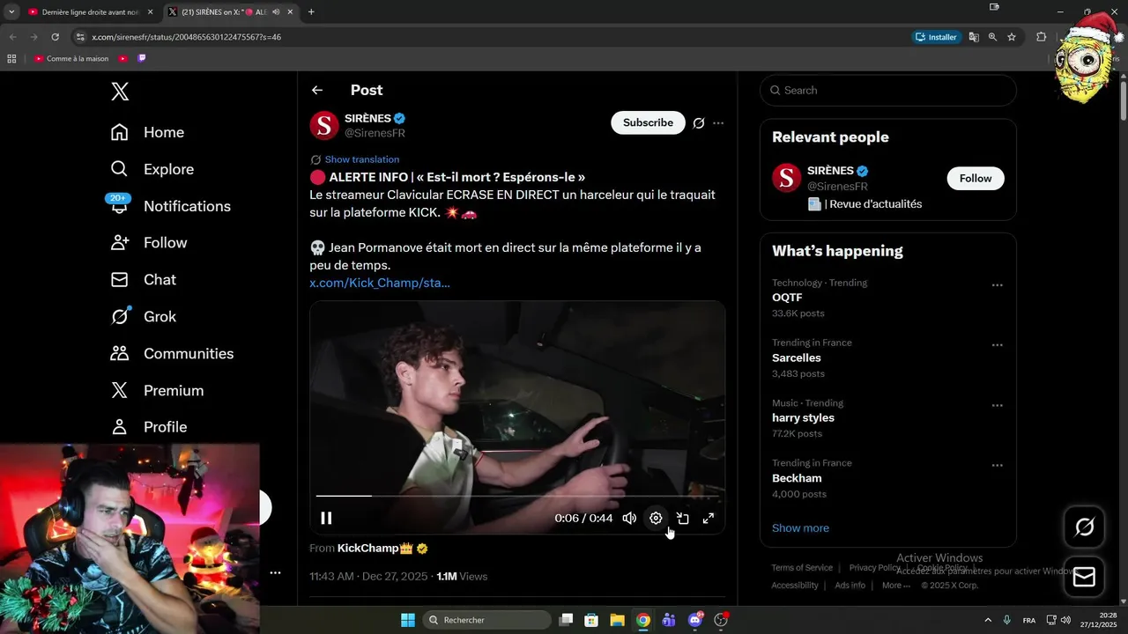Open the Twitch bookmark icon

tap(142, 59)
